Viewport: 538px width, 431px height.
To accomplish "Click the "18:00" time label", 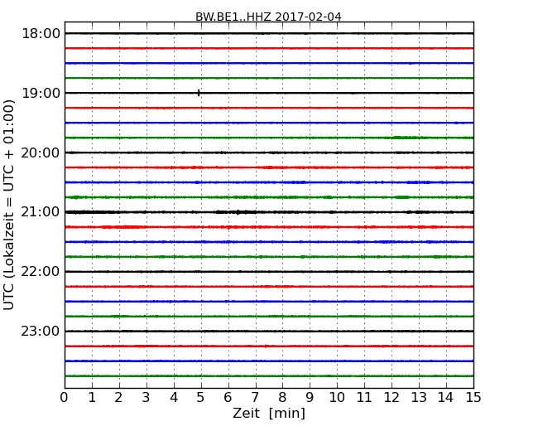I will click(x=41, y=34).
